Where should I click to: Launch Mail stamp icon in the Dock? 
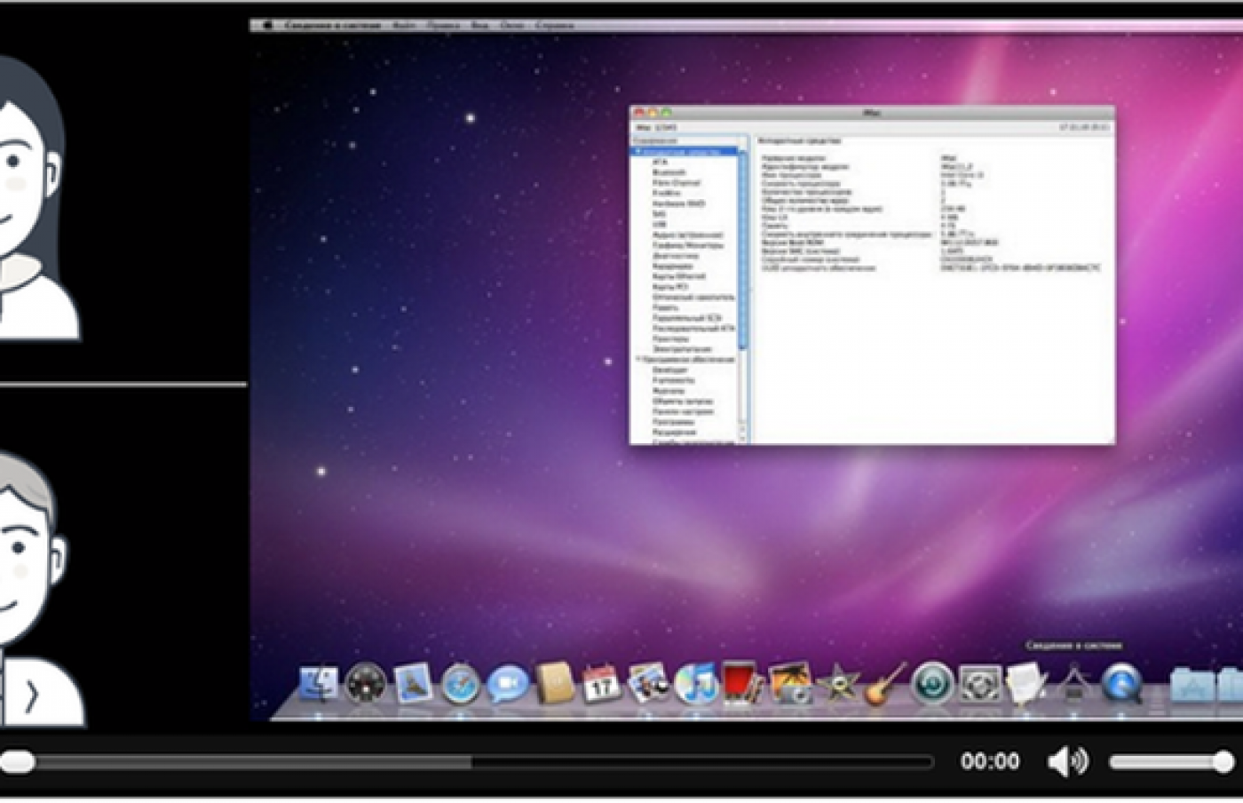pyautogui.click(x=414, y=684)
